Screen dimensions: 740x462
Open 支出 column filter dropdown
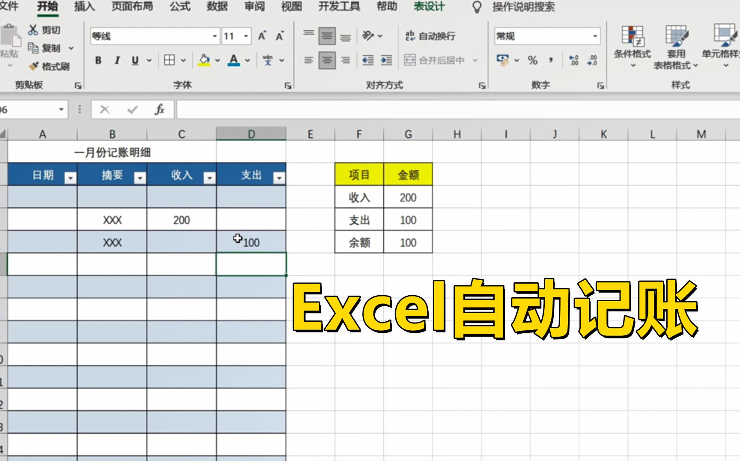tap(279, 178)
